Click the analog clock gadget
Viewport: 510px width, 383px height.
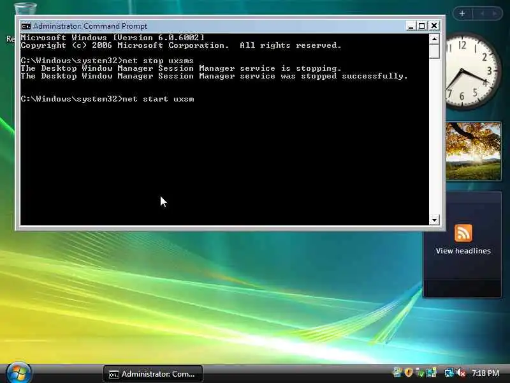point(472,71)
